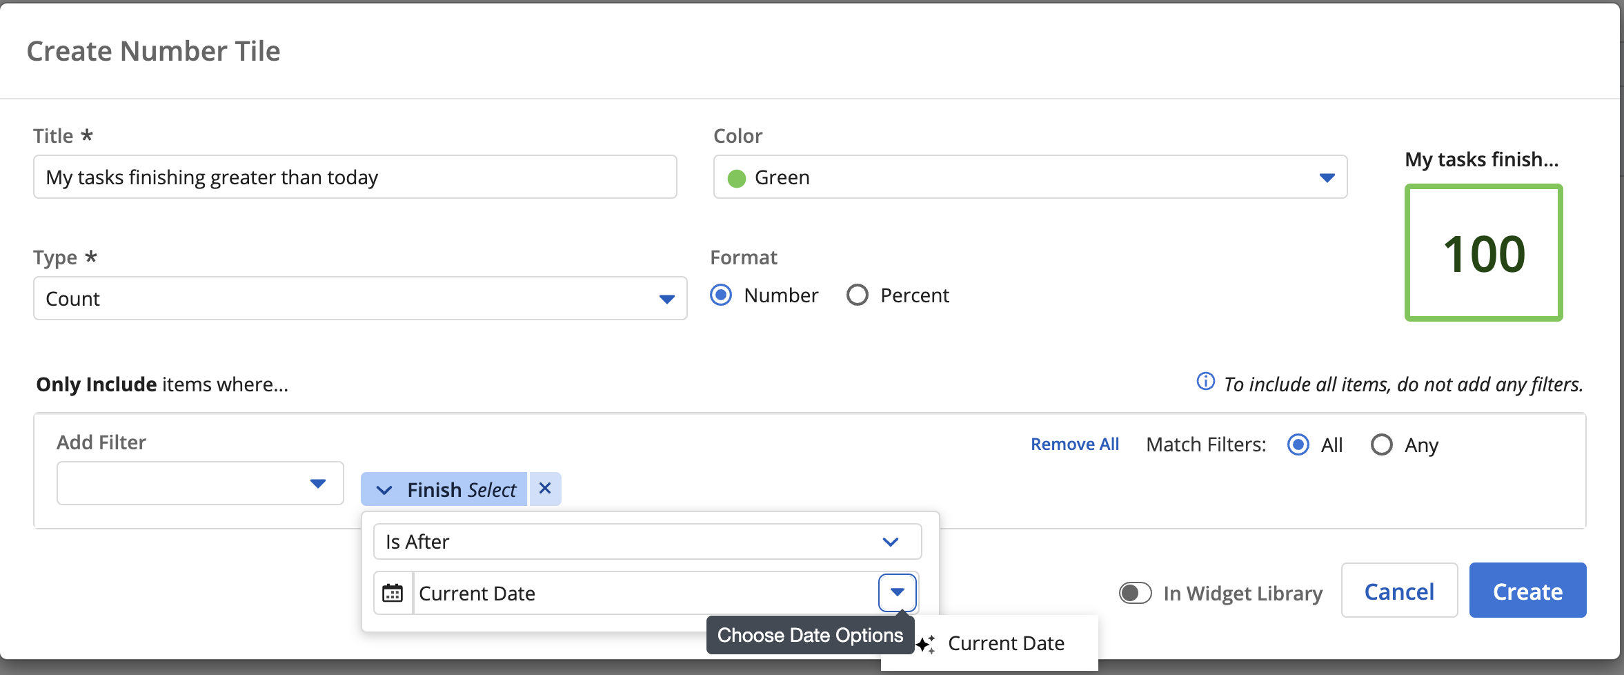This screenshot has height=675, width=1624.
Task: Click the info icon near filter hint
Action: (1205, 382)
